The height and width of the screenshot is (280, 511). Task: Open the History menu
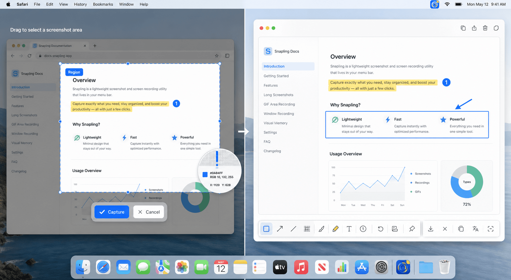(80, 4)
